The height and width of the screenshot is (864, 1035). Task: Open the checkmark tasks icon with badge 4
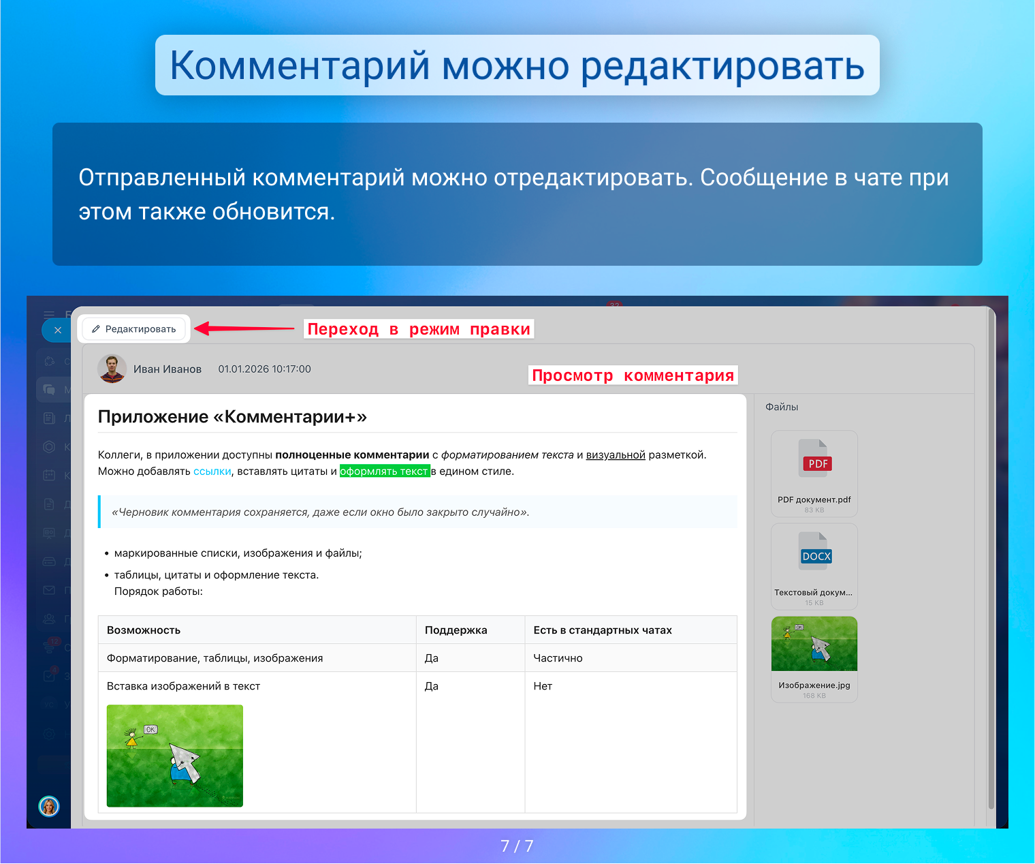coord(49,675)
